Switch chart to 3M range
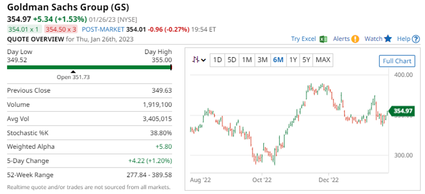 tap(262, 60)
